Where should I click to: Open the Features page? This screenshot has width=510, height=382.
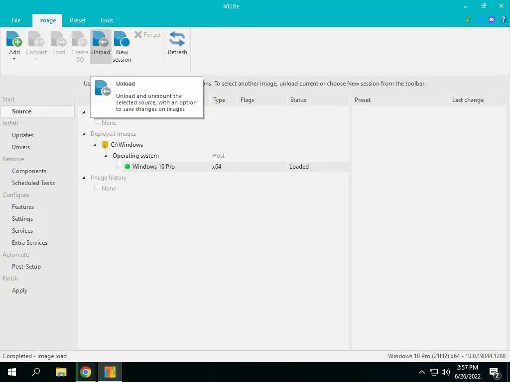click(23, 207)
